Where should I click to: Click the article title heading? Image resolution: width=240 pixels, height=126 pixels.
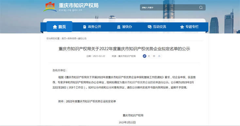124,49
